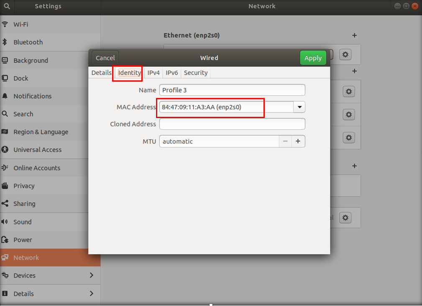This screenshot has height=306, width=422.
Task: Close the Settings window
Action: 415,6
